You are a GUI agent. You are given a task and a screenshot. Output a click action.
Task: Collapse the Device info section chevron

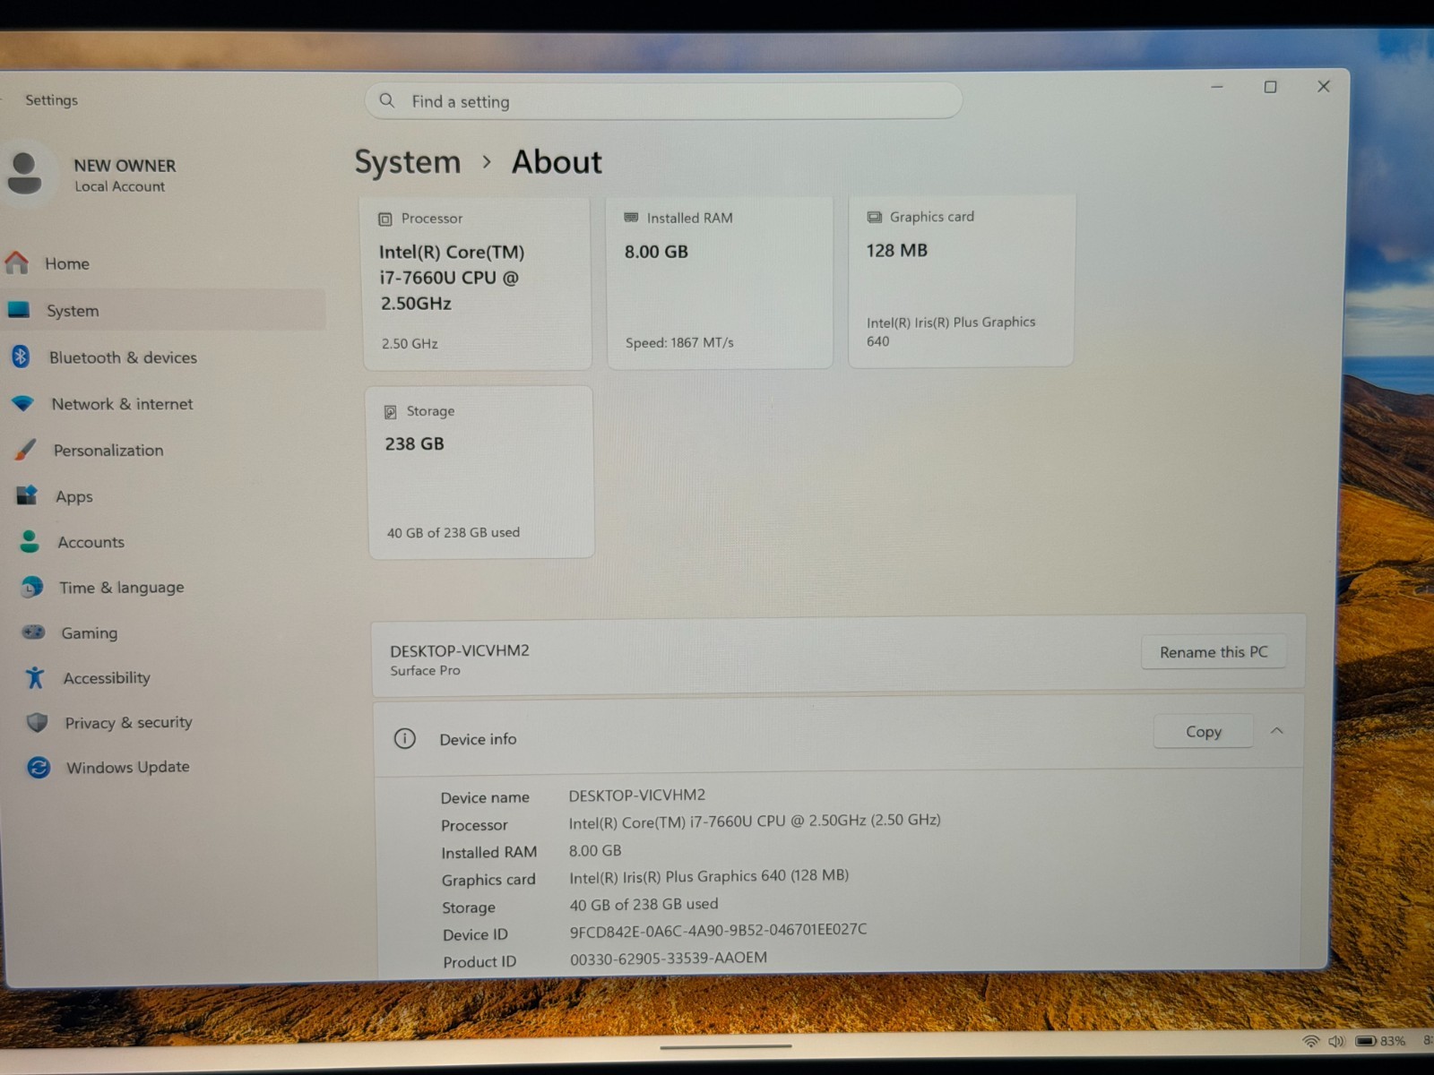coord(1277,731)
